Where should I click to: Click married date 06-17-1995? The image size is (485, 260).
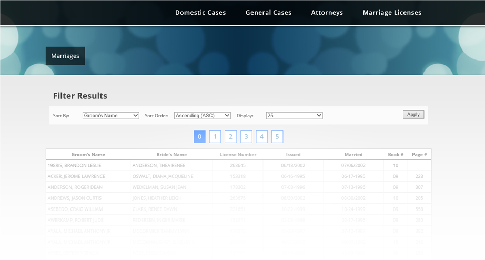click(353, 176)
